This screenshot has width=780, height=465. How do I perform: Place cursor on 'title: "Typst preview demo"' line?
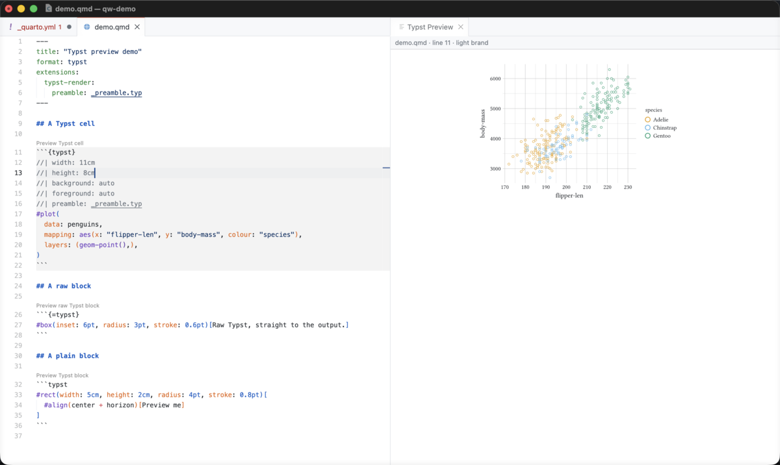[x=89, y=51]
